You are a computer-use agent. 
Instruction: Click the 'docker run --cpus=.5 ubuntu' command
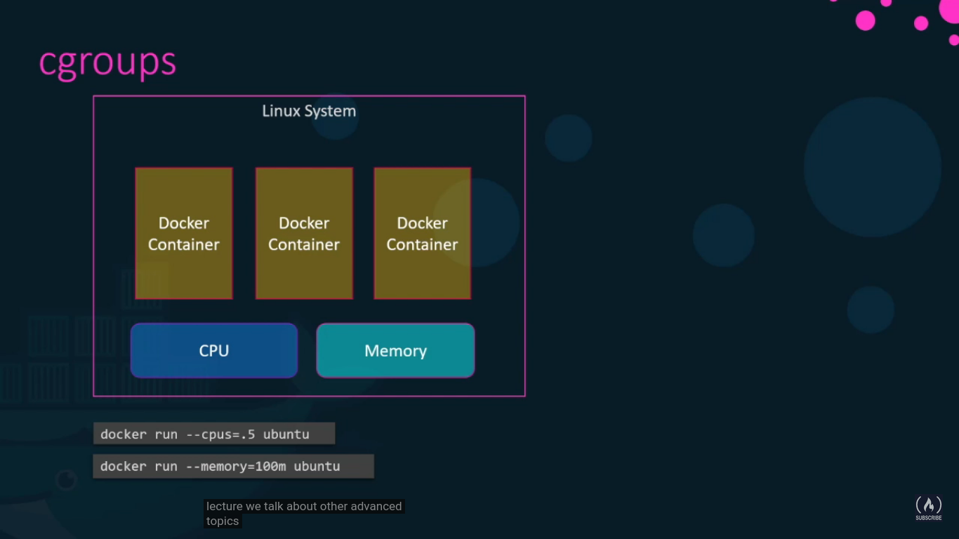coord(214,434)
